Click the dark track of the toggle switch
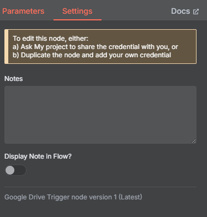The image size is (207, 217). (20, 170)
